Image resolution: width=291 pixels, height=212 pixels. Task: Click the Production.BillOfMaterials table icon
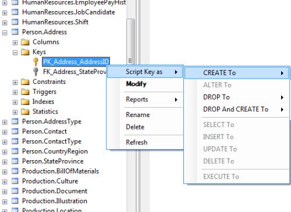coord(15,171)
